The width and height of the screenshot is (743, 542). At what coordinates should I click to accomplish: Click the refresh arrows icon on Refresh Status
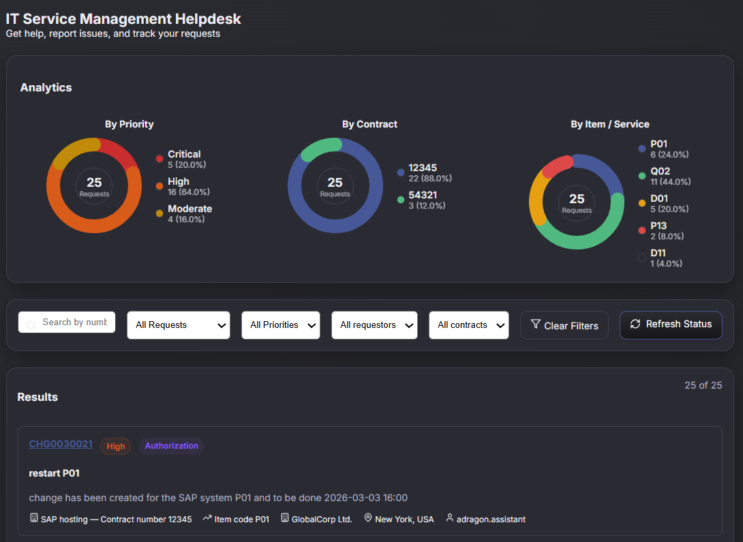[636, 325]
